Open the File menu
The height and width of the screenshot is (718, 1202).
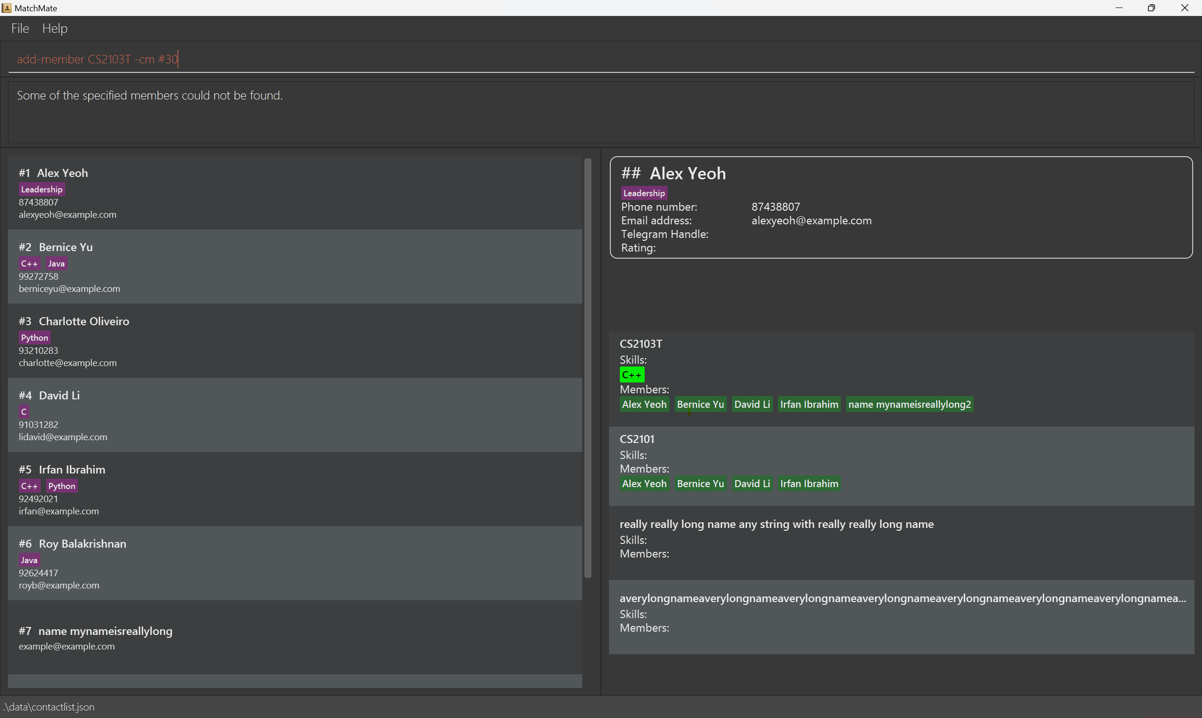pyautogui.click(x=20, y=29)
